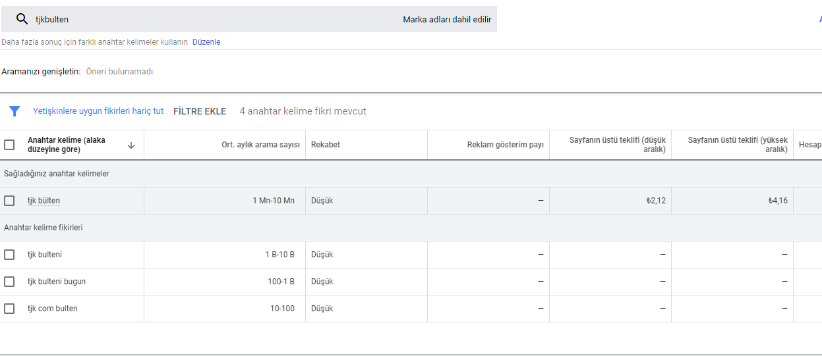Remove the Yetişkinlere uygun fikirleri filter

coord(98,111)
